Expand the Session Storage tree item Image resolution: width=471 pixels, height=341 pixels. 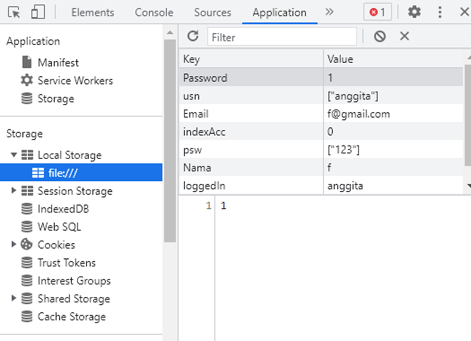tap(15, 191)
